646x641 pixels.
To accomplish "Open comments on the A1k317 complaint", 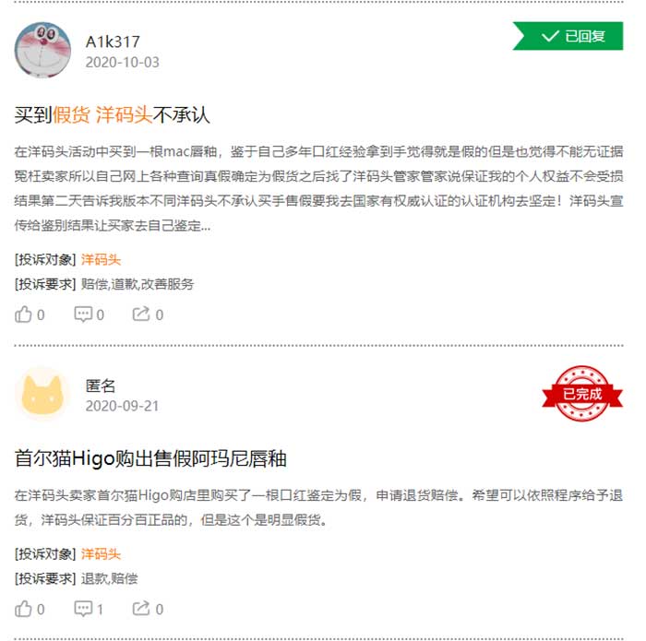I will 89,315.
